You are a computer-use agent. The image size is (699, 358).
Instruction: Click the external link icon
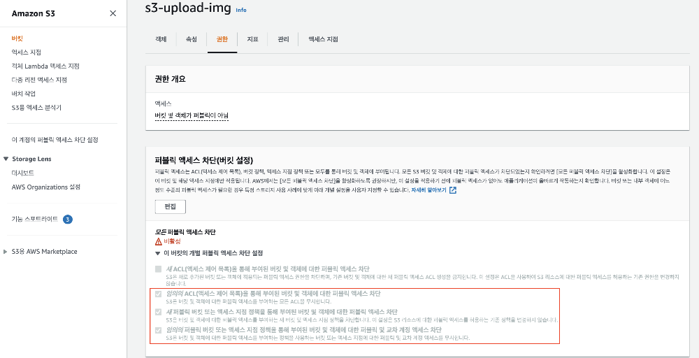pyautogui.click(x=453, y=190)
